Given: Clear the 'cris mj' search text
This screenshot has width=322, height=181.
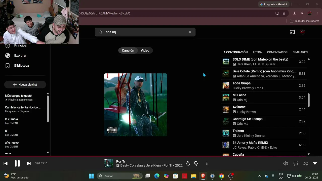Looking at the screenshot, I should point(190,32).
